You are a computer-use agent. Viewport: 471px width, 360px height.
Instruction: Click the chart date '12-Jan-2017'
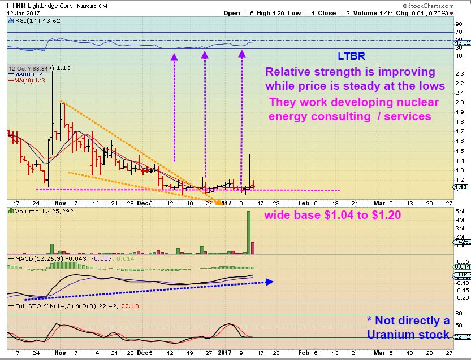tap(23, 14)
